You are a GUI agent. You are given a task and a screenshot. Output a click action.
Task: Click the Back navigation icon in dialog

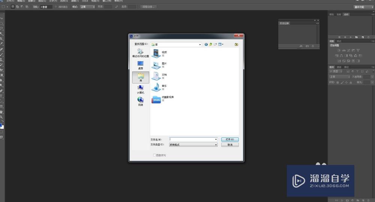(206, 45)
